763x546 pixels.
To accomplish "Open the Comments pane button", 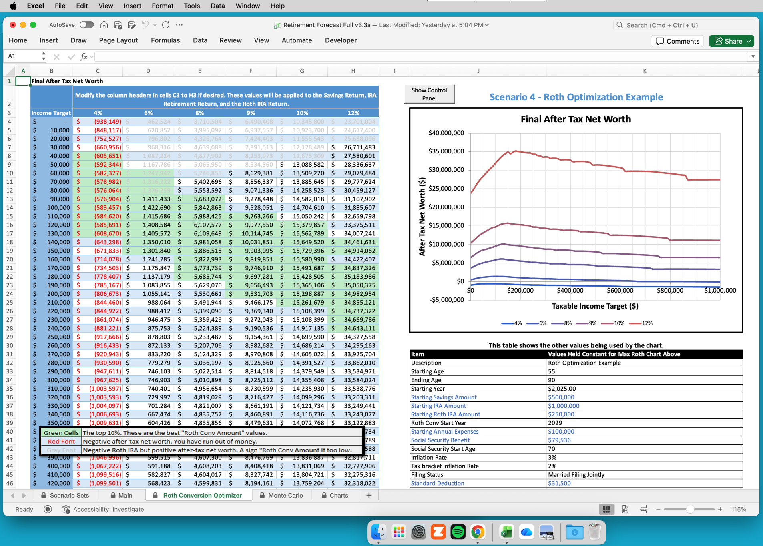I will (677, 41).
